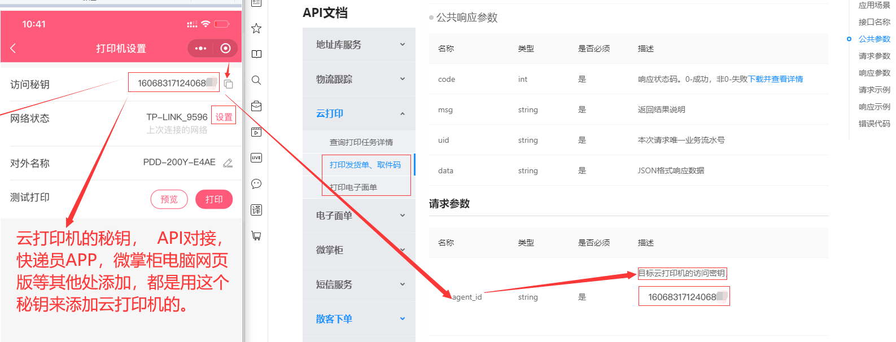
Task: Open the LIVE icon in sidebar
Action: (256, 158)
